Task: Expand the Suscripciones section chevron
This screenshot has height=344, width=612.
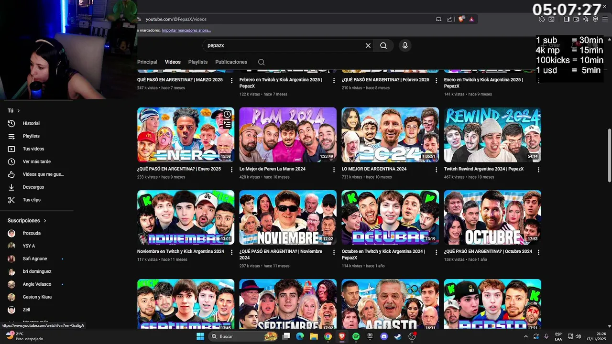Action: 45,221
